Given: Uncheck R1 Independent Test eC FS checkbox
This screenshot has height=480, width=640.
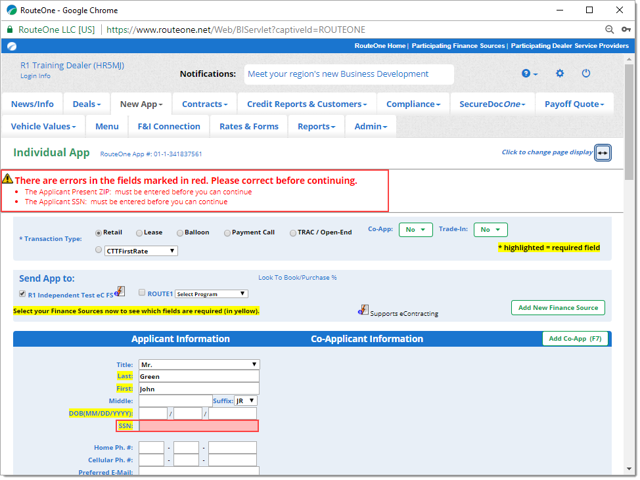Looking at the screenshot, I should pyautogui.click(x=22, y=294).
